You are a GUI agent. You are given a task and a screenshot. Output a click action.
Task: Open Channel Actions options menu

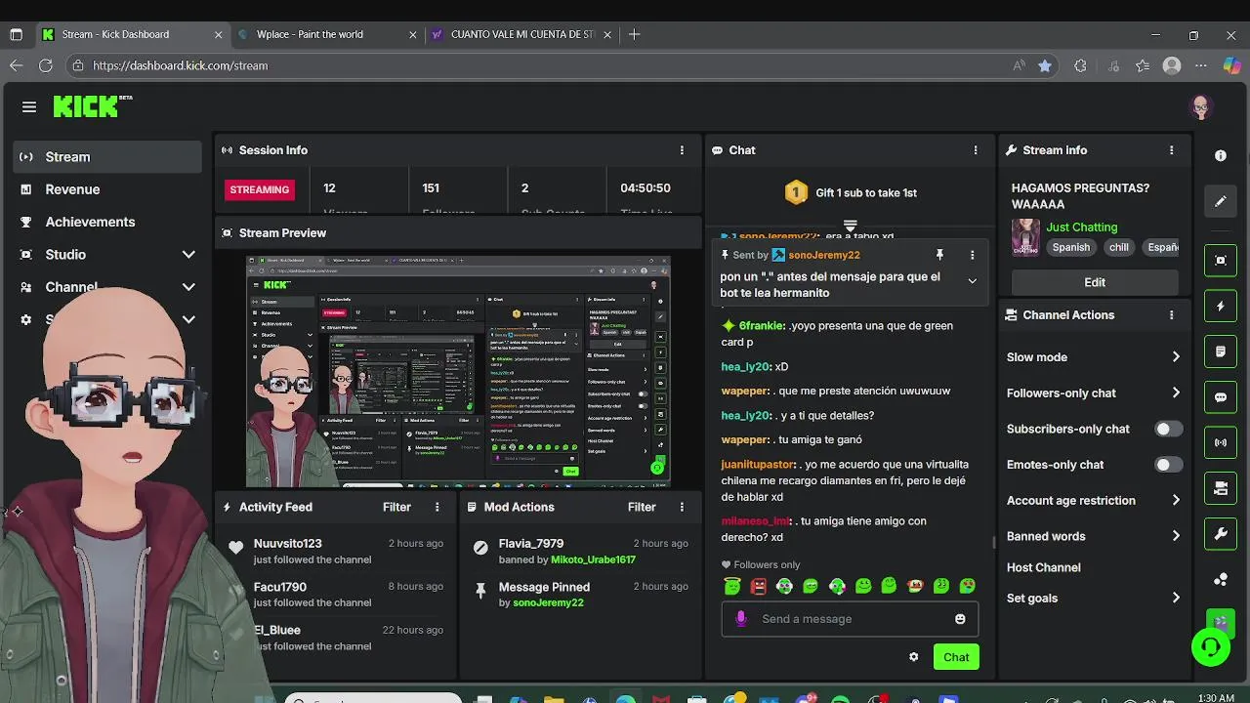tap(1172, 315)
